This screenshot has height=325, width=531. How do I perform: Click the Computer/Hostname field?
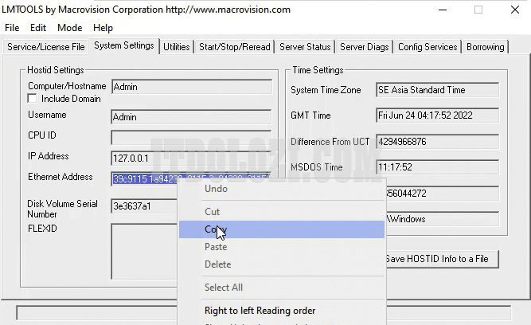192,87
